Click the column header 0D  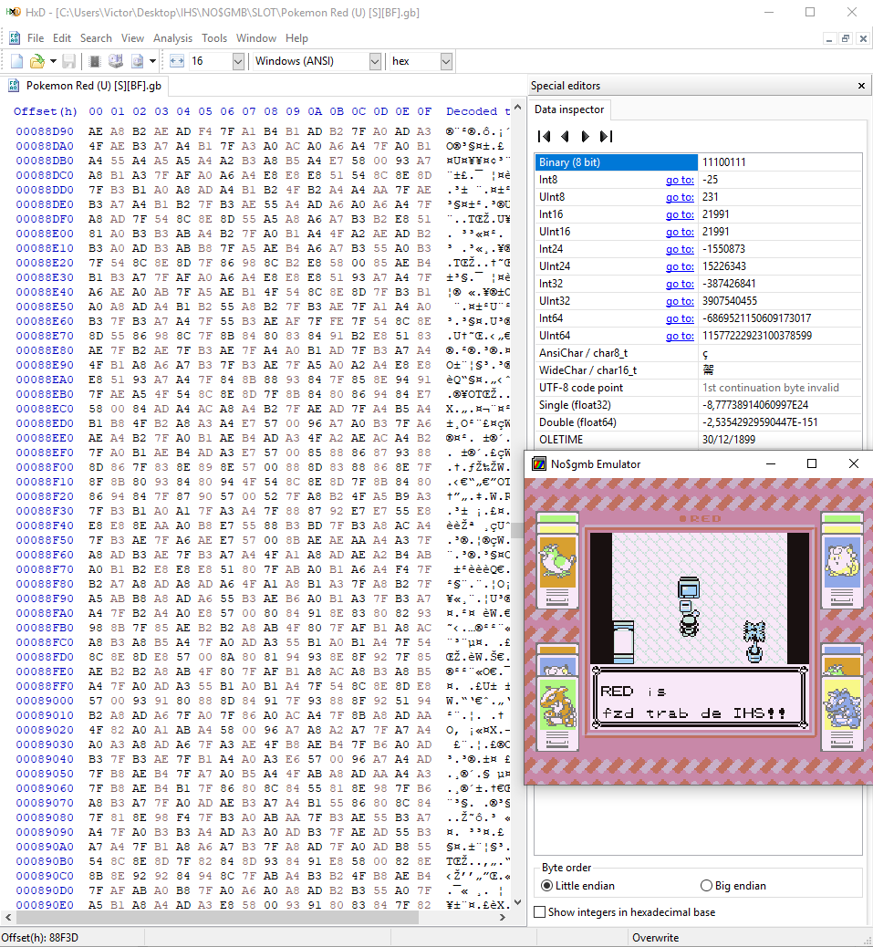click(x=380, y=111)
